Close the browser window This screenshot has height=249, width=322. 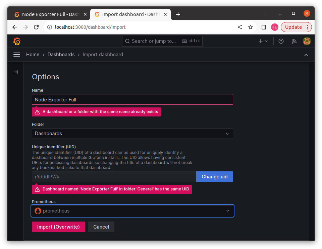pos(307,13)
